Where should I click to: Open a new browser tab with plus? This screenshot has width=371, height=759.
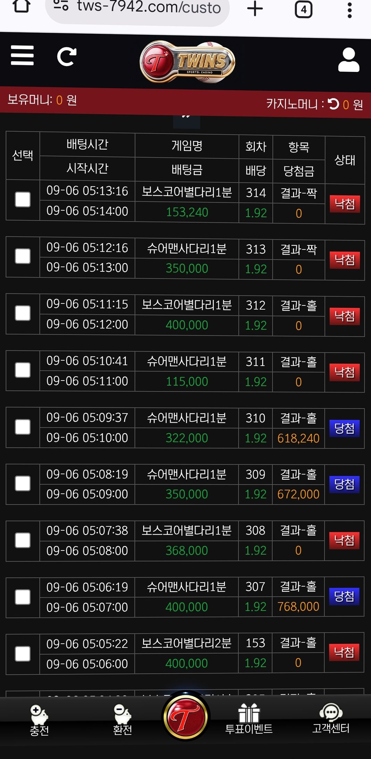[255, 9]
